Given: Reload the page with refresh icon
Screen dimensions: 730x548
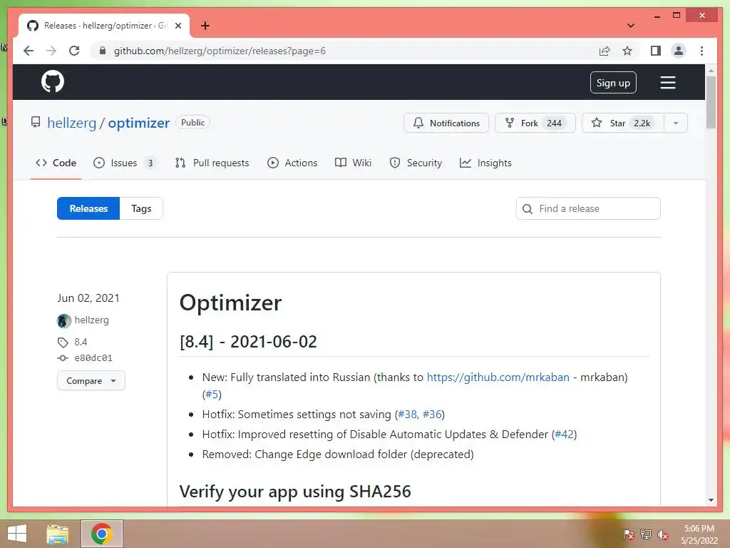Looking at the screenshot, I should (x=74, y=51).
